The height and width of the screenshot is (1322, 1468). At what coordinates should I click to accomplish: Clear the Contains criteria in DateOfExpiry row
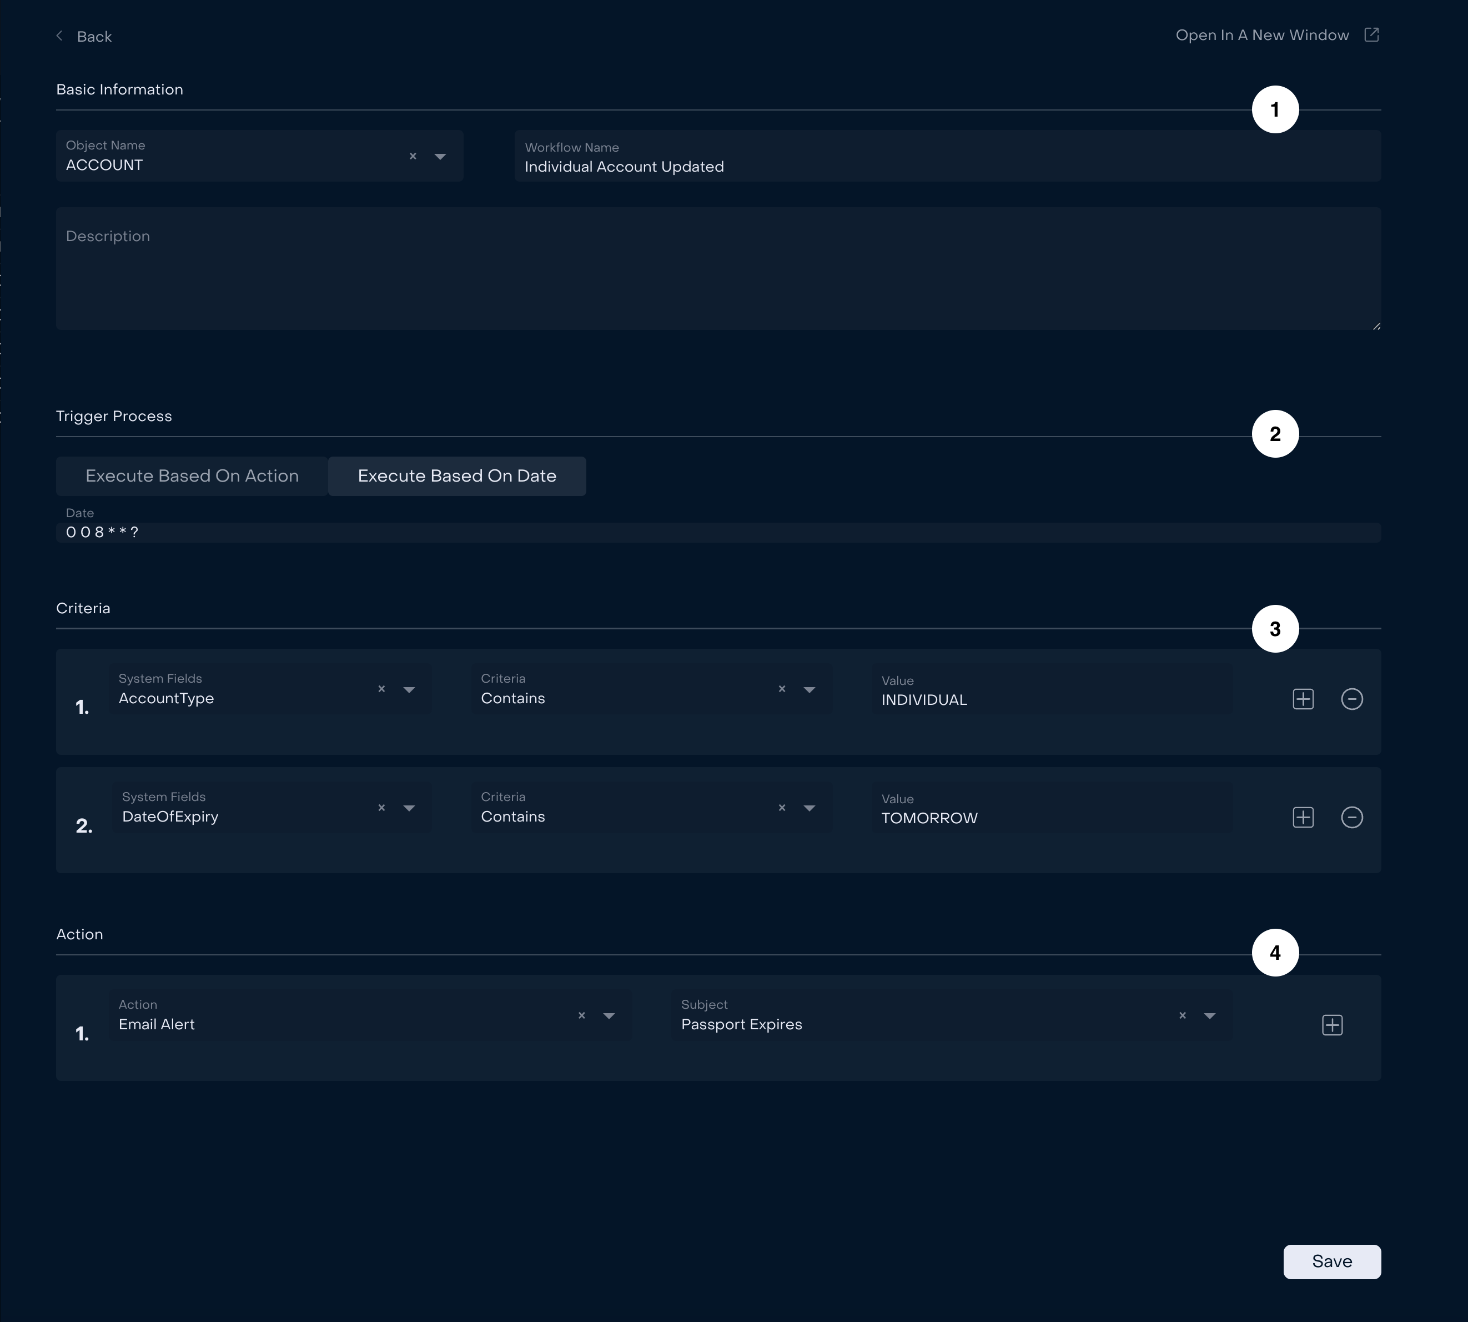(x=782, y=808)
